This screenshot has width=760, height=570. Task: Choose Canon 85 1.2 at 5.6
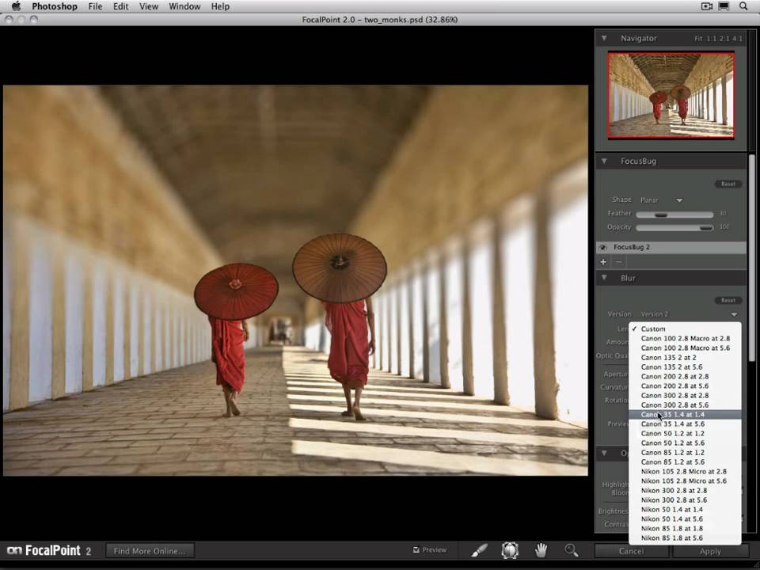pyautogui.click(x=685, y=462)
